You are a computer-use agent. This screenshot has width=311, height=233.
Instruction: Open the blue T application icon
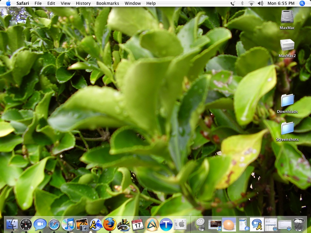[x=166, y=225]
